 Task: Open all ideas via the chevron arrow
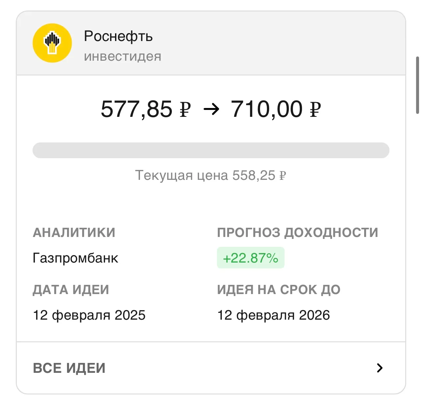click(380, 368)
